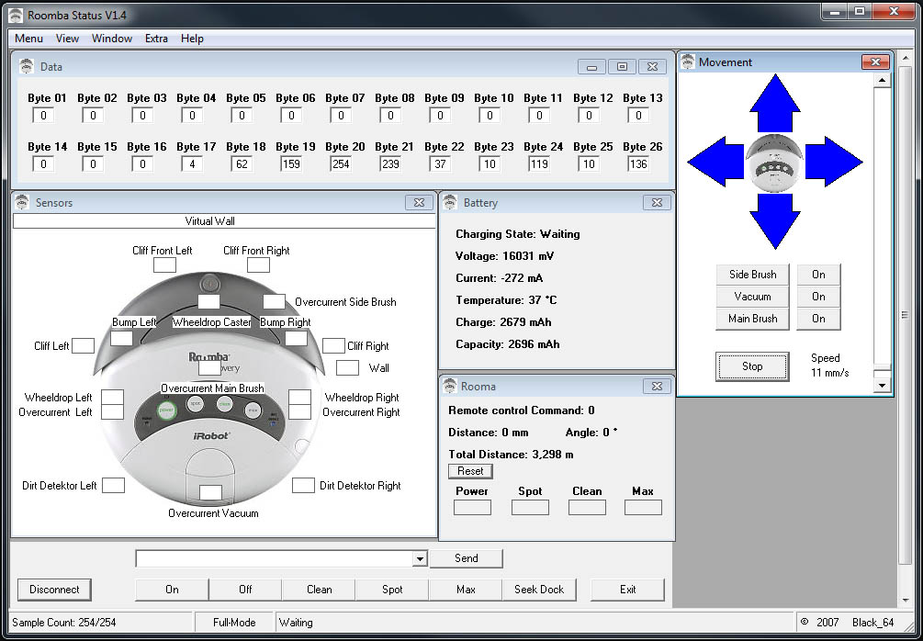
Task: Click the Data window title icon
Action: tap(27, 66)
